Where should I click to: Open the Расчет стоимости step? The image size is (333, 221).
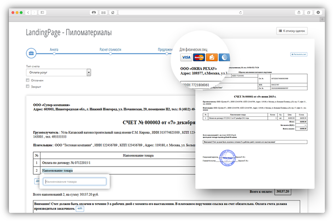[110, 49]
